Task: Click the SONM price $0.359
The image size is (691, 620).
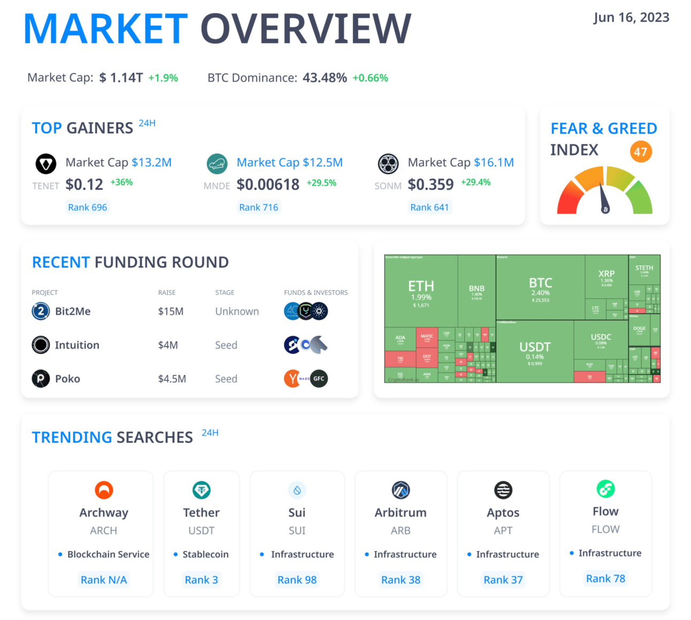Action: 431,185
